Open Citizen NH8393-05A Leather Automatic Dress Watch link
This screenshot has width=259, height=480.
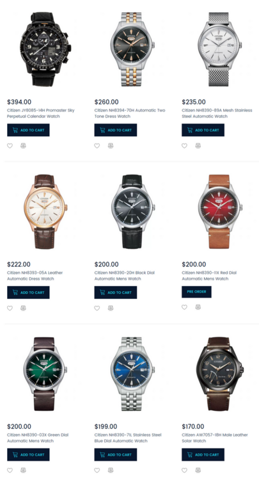(x=35, y=275)
